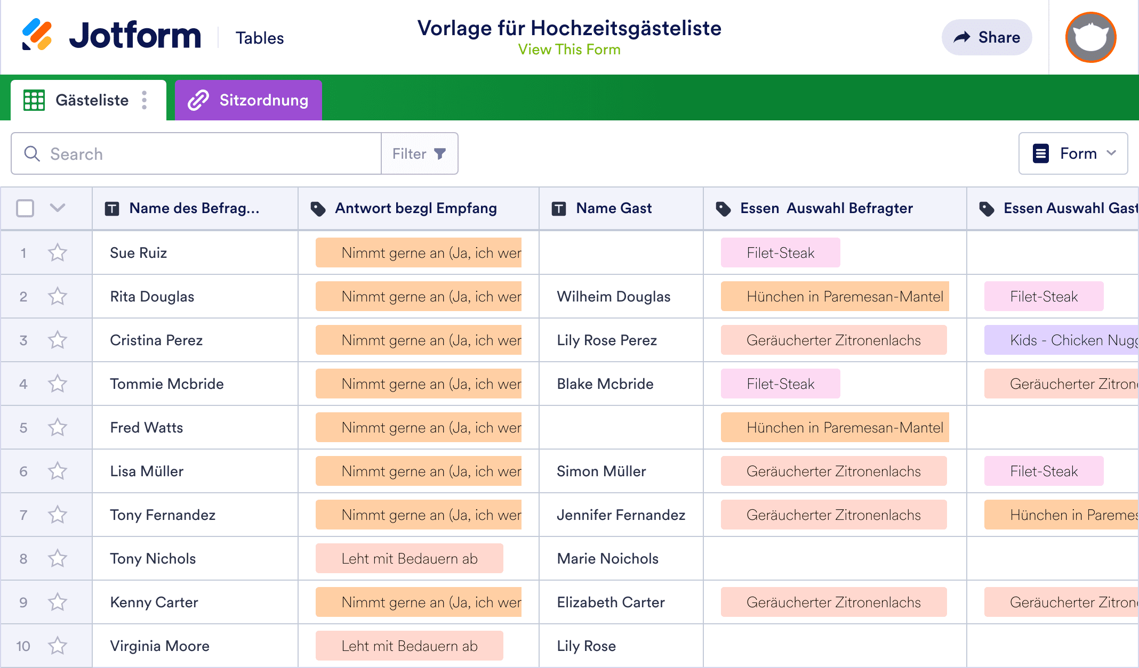Open the three-dot menu on the Gästeliste tab
This screenshot has height=668, width=1139.
click(144, 100)
